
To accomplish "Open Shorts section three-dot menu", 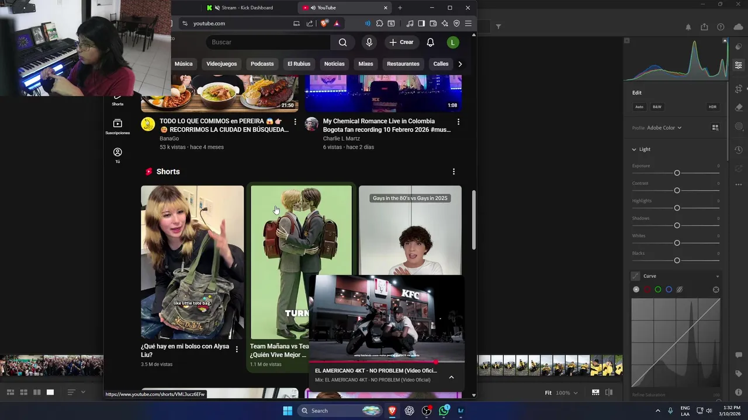I will [453, 171].
